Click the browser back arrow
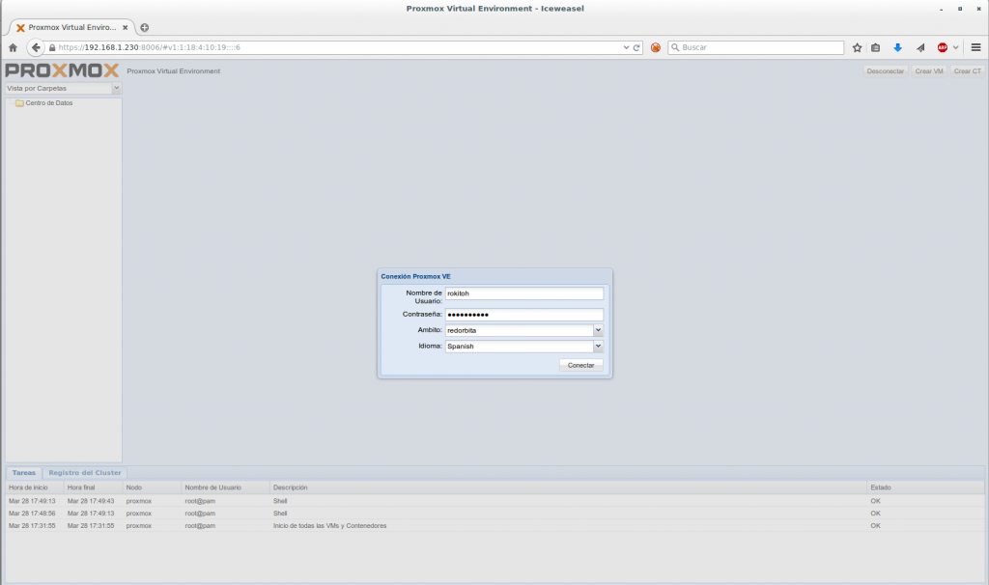 [x=36, y=47]
